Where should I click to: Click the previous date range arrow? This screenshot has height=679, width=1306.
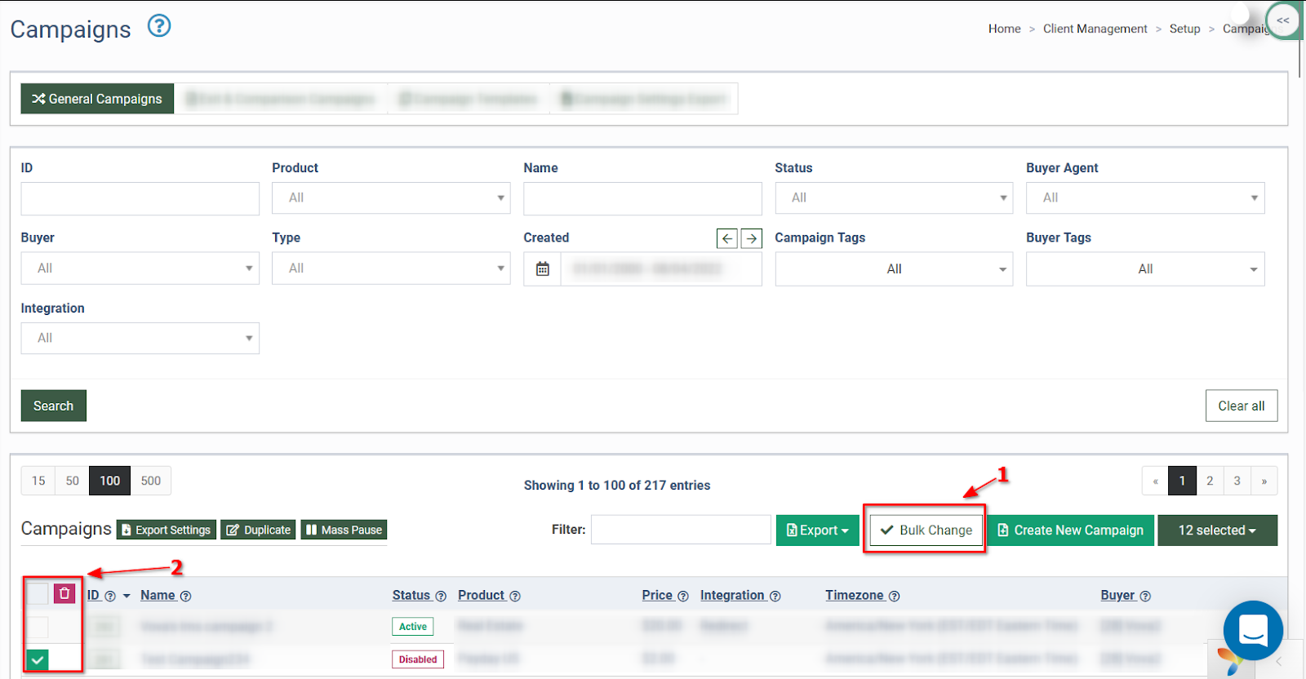pos(726,238)
